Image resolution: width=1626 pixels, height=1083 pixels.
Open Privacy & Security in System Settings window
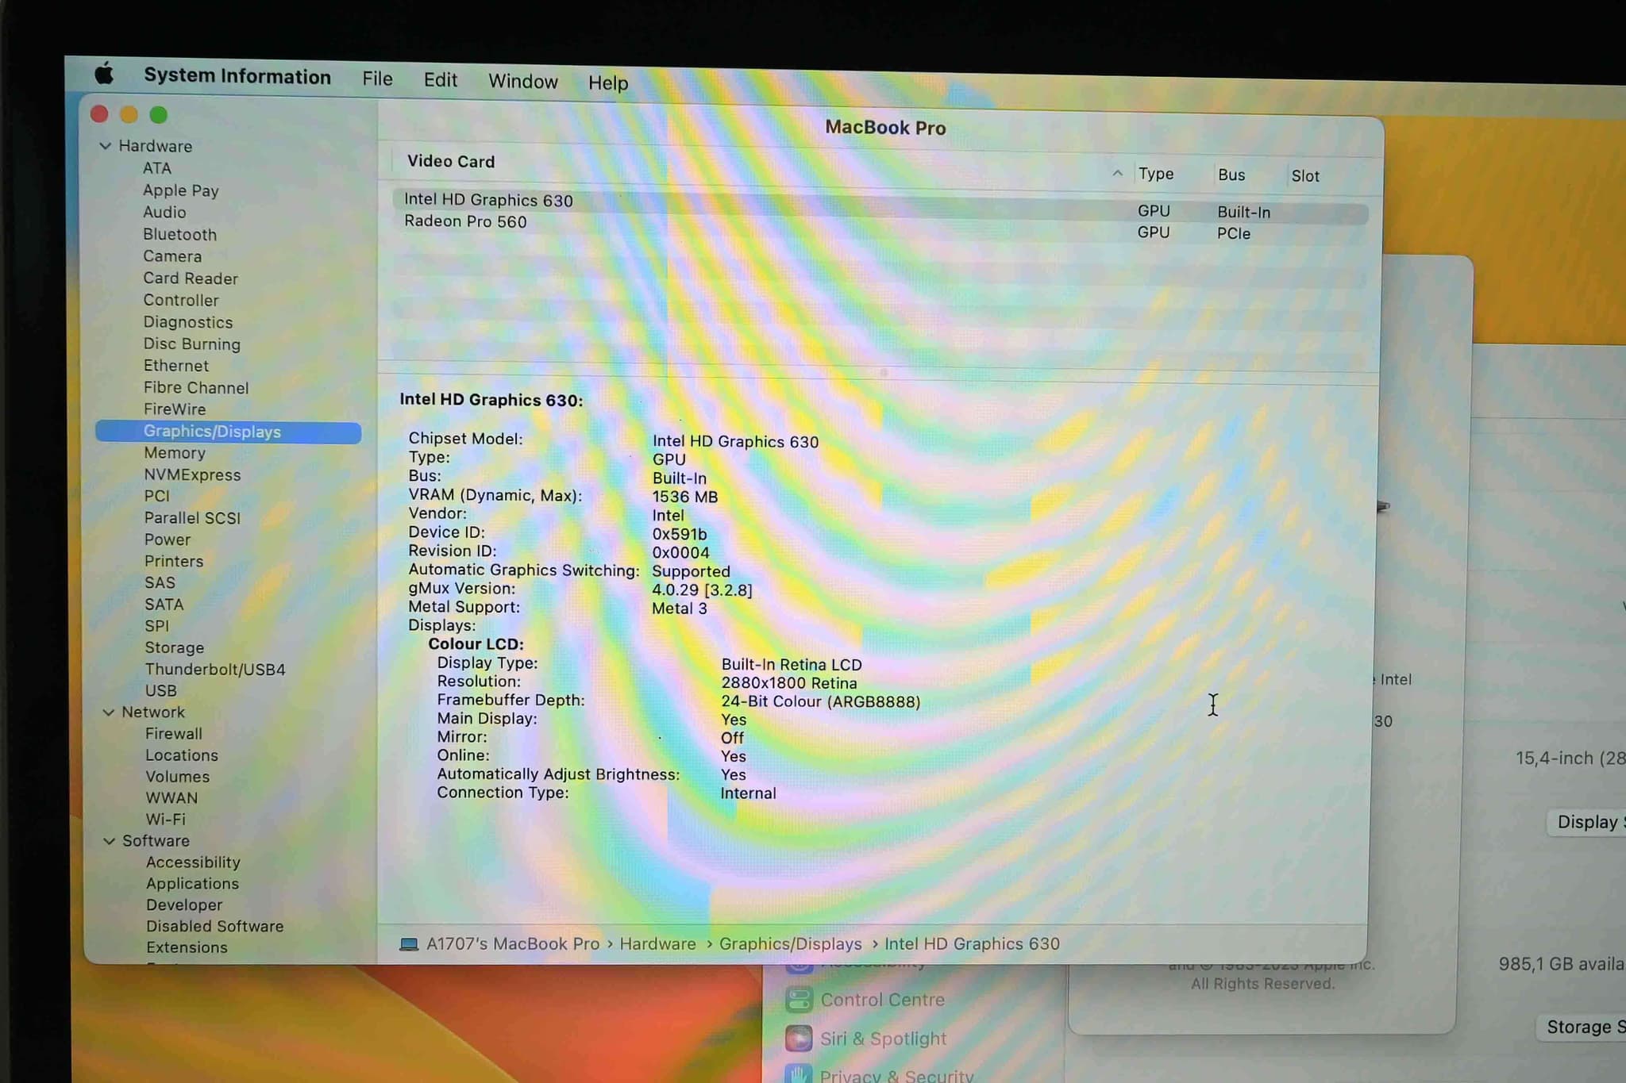coord(880,1075)
